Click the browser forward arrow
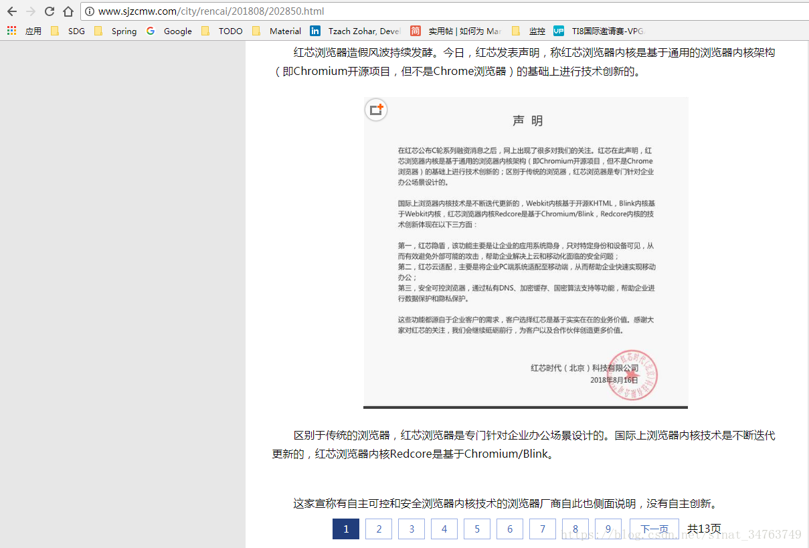Image resolution: width=809 pixels, height=548 pixels. (30, 11)
